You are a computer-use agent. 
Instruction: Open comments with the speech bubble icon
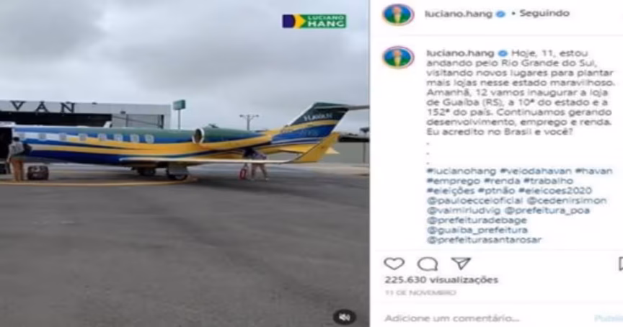428,264
